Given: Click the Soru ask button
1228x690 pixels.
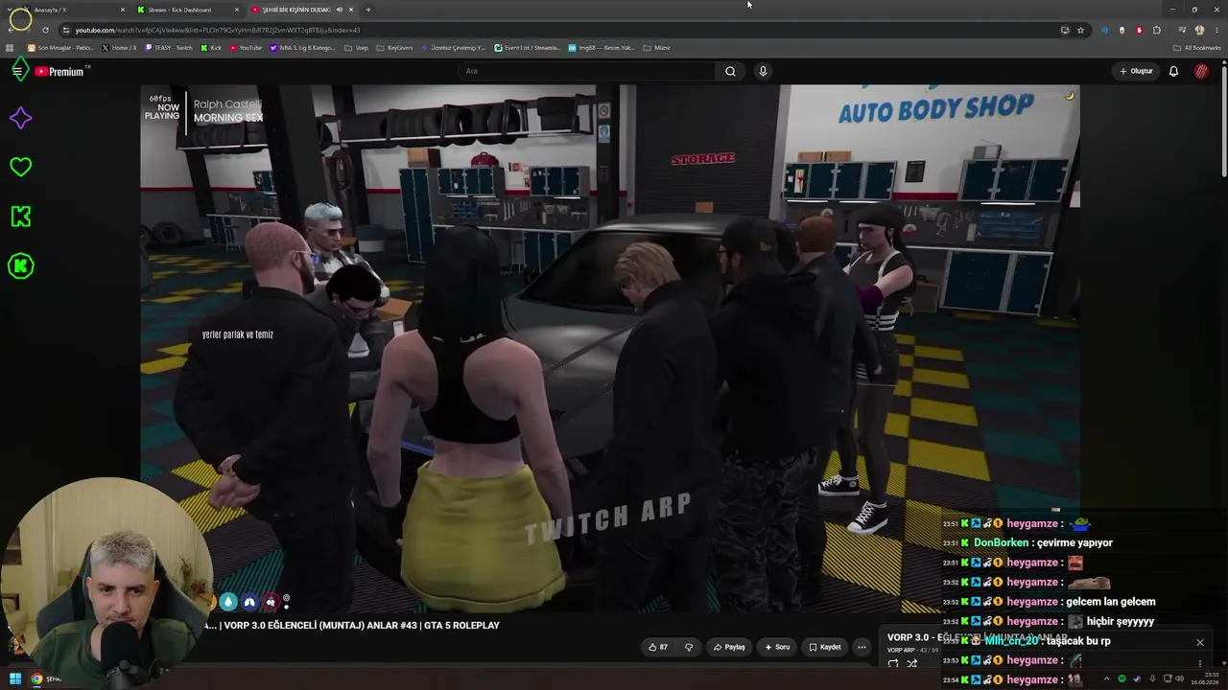Looking at the screenshot, I should 777,647.
